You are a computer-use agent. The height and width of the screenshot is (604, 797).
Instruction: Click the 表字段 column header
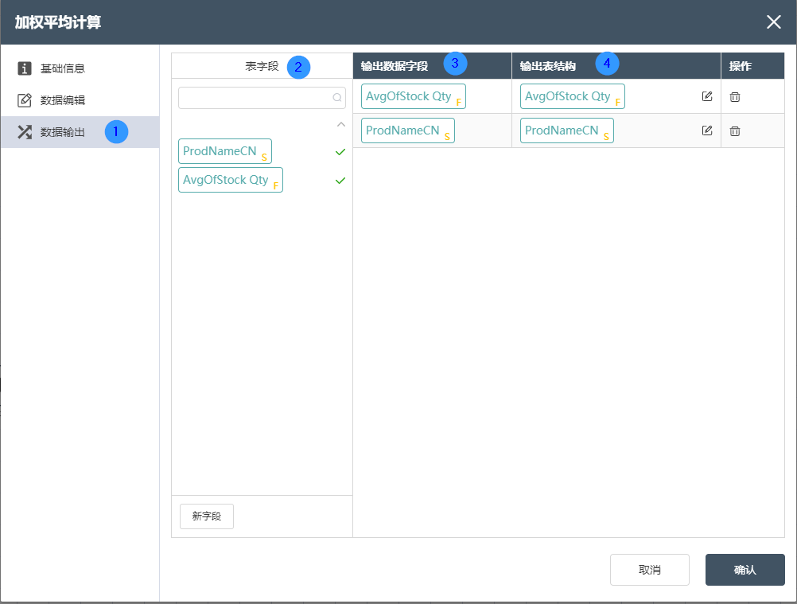point(262,66)
